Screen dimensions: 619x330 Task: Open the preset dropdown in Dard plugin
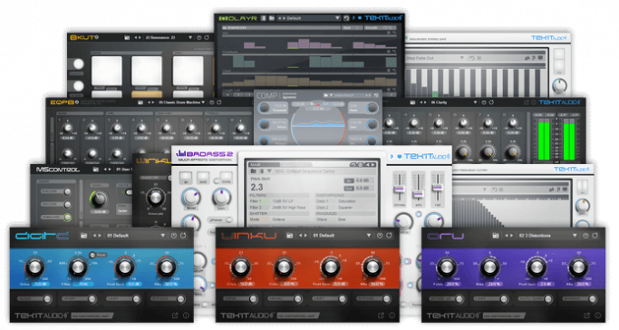(x=162, y=236)
